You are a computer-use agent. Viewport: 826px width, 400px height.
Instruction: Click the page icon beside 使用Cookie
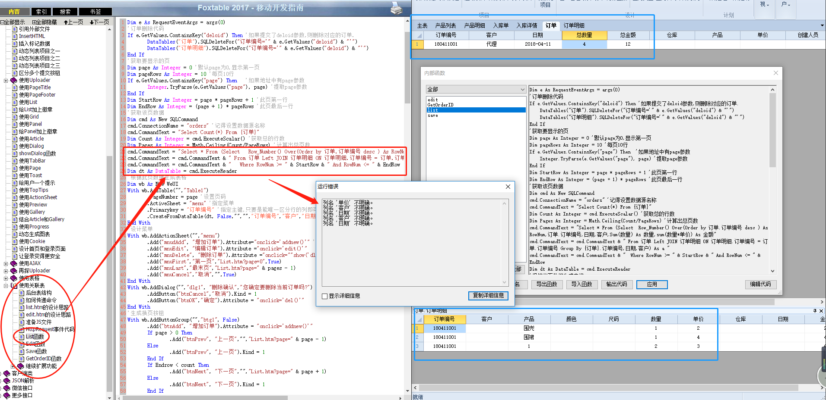[x=15, y=241]
